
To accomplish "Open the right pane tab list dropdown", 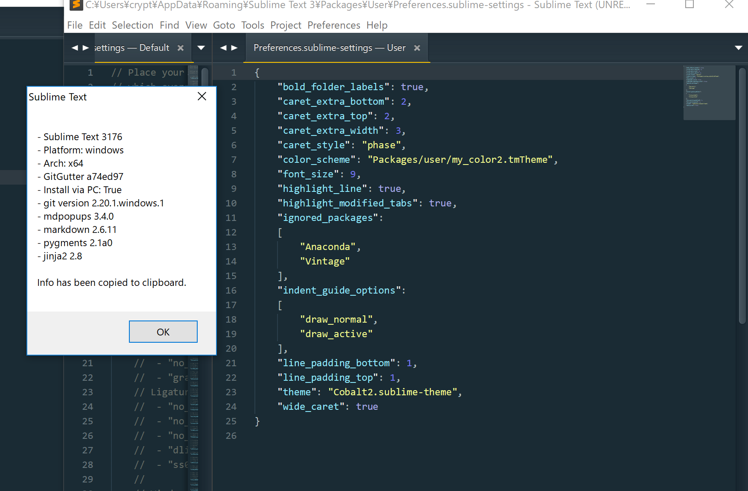I will [x=738, y=48].
